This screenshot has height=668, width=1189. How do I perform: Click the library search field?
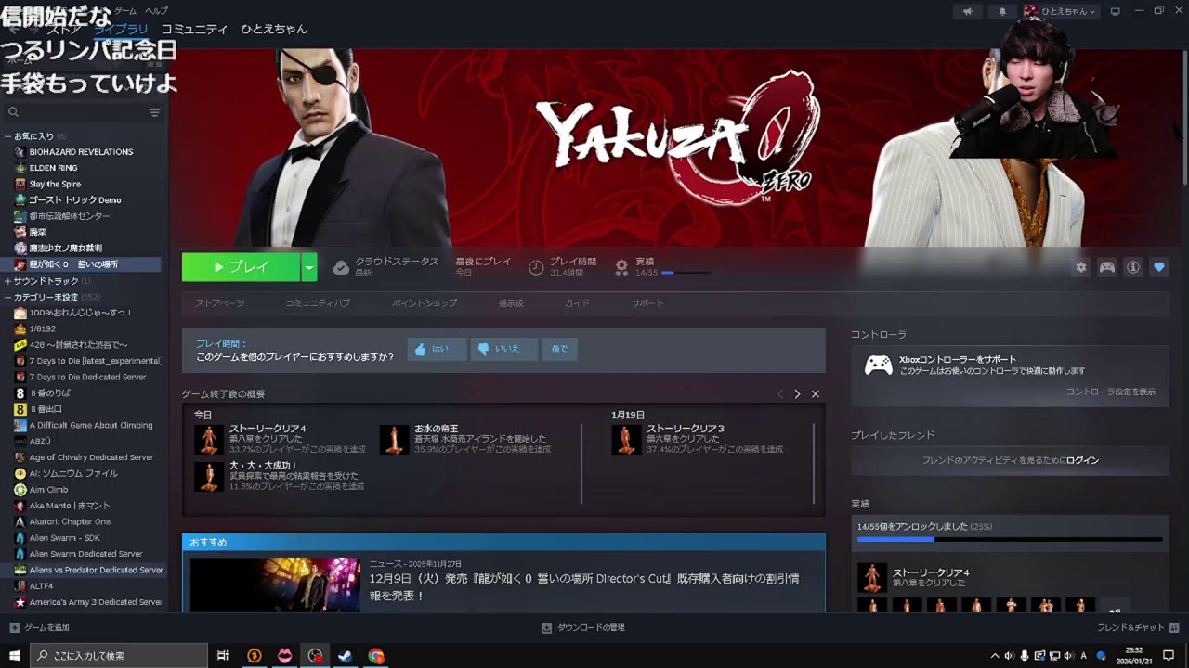76,112
